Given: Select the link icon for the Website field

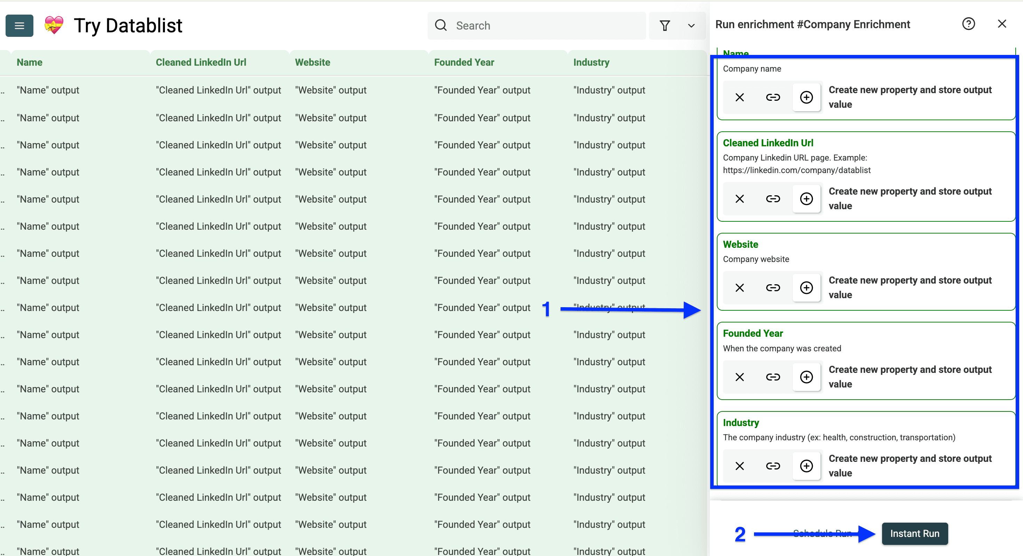Looking at the screenshot, I should pos(773,287).
